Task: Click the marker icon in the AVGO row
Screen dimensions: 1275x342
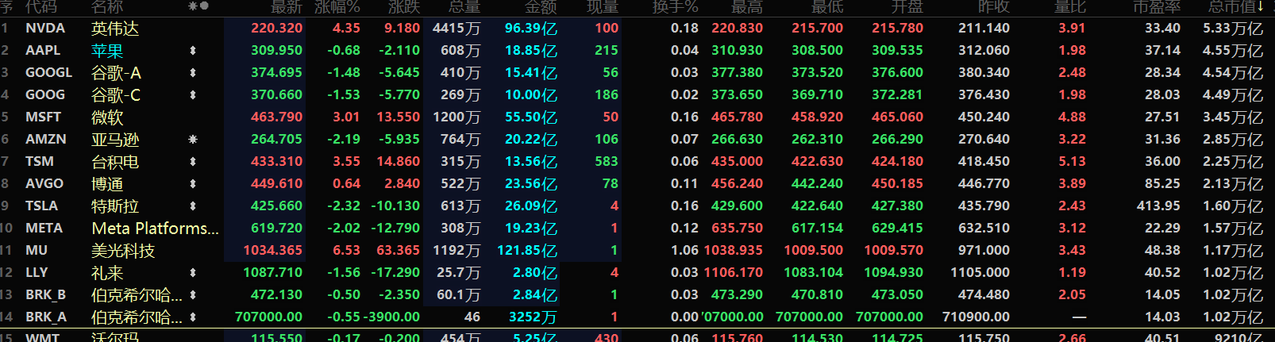Action: tap(192, 184)
